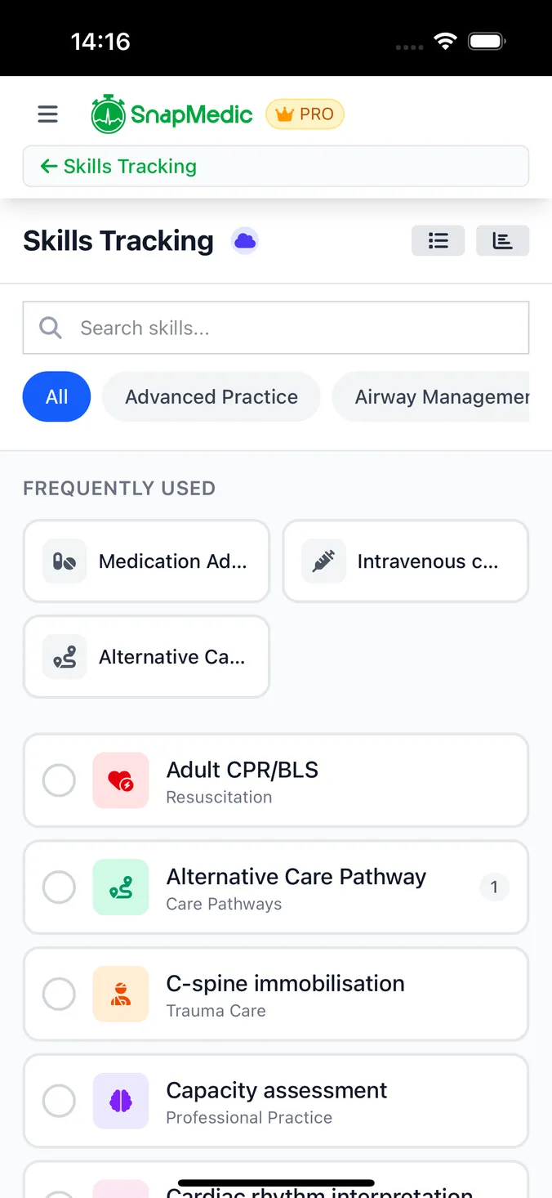This screenshot has height=1198, width=552.
Task: Select the Adult CPR/BLS radio circle
Action: click(59, 780)
